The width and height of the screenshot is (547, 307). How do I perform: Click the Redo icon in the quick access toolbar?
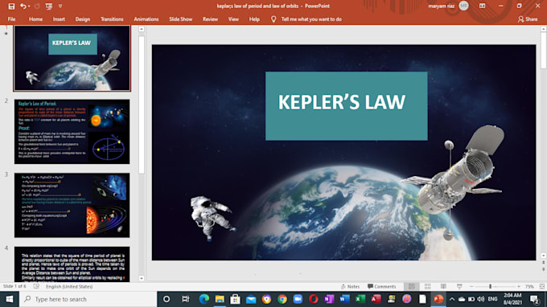coord(37,6)
